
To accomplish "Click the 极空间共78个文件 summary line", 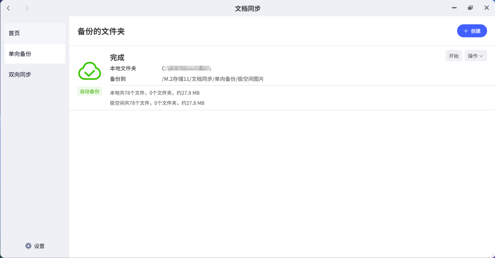I will click(157, 103).
